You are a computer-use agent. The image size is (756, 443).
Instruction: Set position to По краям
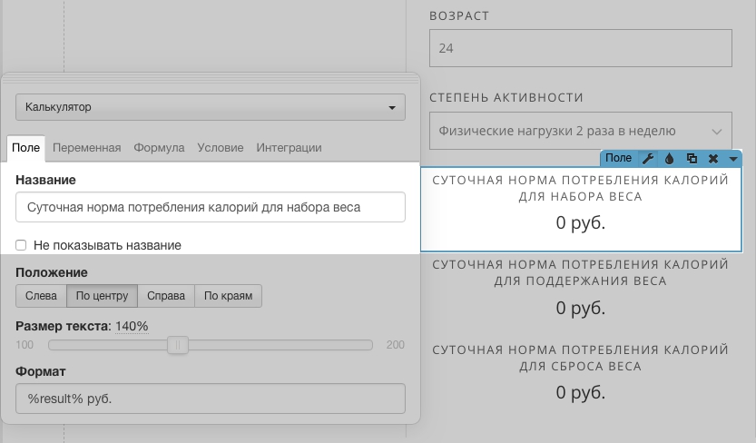(228, 296)
